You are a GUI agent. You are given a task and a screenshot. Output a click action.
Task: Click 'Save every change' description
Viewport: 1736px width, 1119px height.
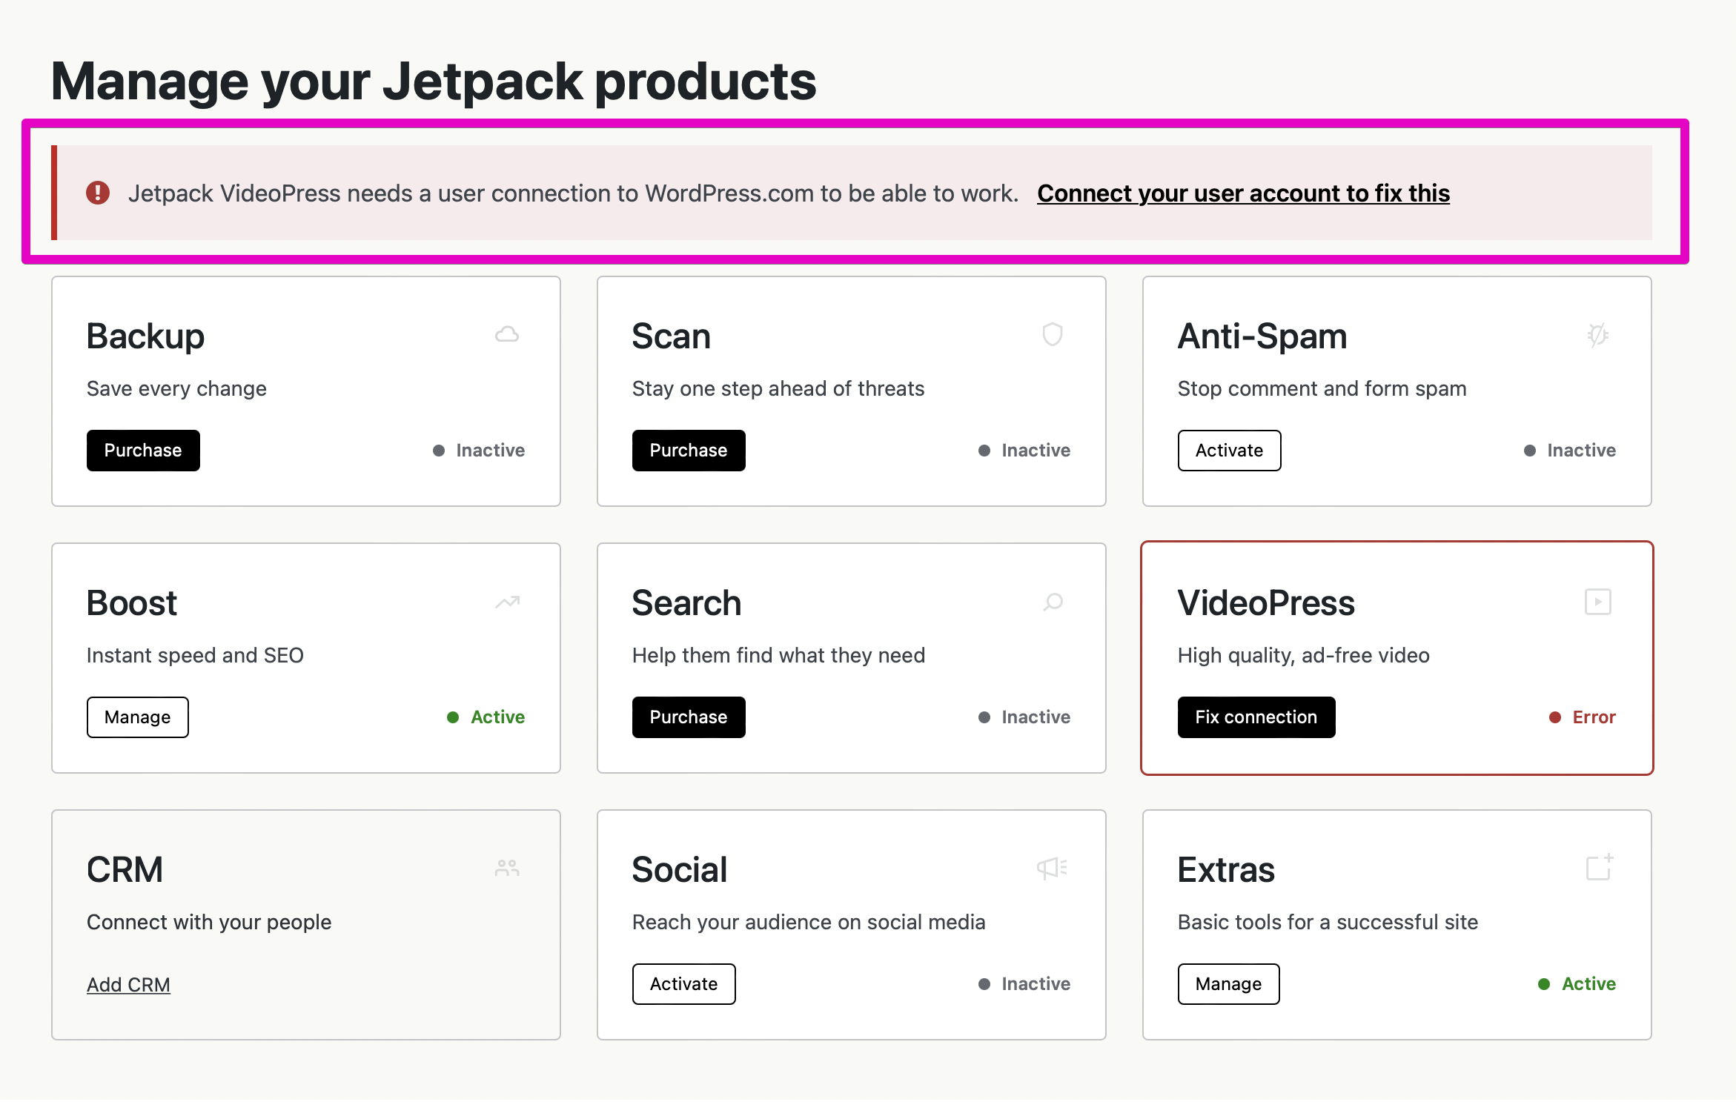[x=176, y=389]
